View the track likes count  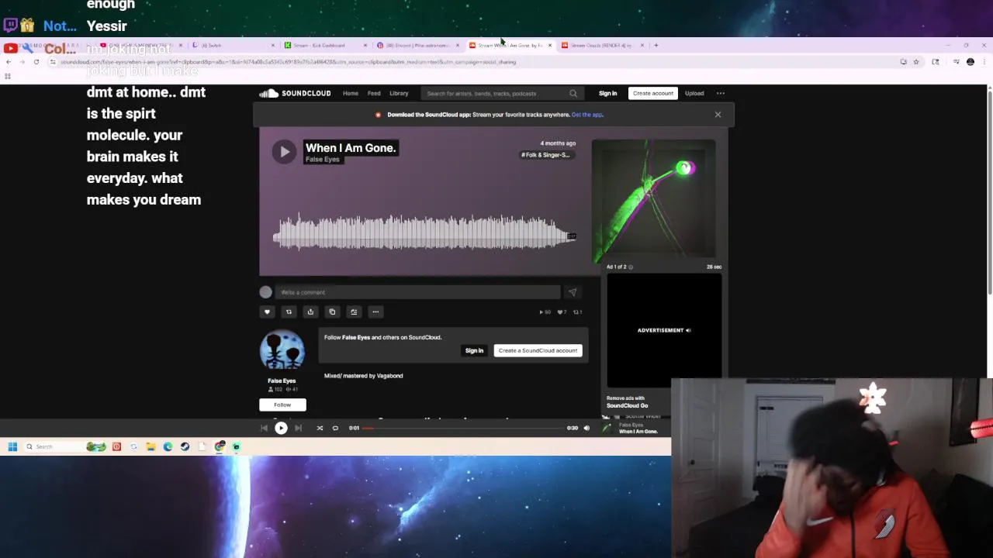pyautogui.click(x=562, y=312)
